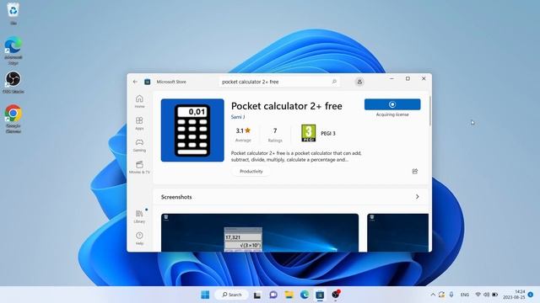Open the user account profile icon
This screenshot has width=540, height=303.
pos(359,82)
